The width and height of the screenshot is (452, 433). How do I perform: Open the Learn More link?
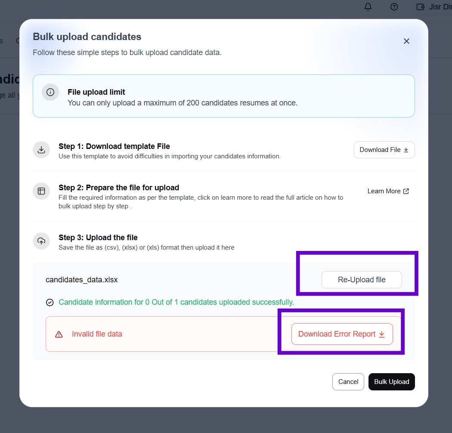[388, 191]
